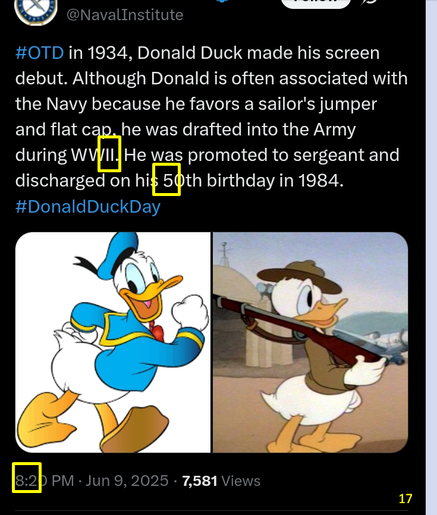The image size is (437, 515).
Task: Click the Jun 9, 2025 date
Action: point(127,481)
